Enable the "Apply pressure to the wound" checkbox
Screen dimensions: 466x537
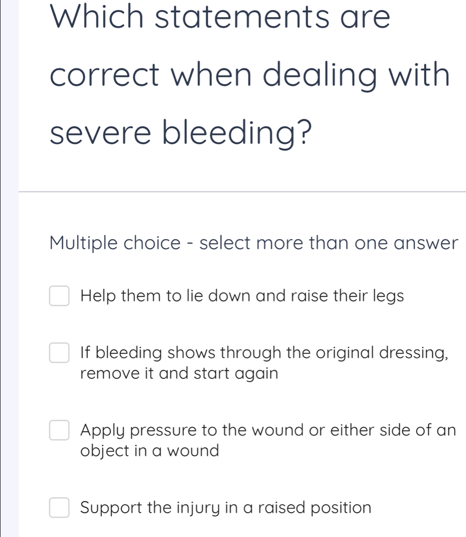pos(59,431)
